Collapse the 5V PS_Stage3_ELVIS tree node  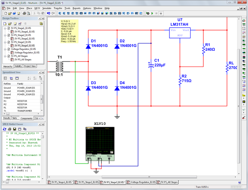click(5, 42)
